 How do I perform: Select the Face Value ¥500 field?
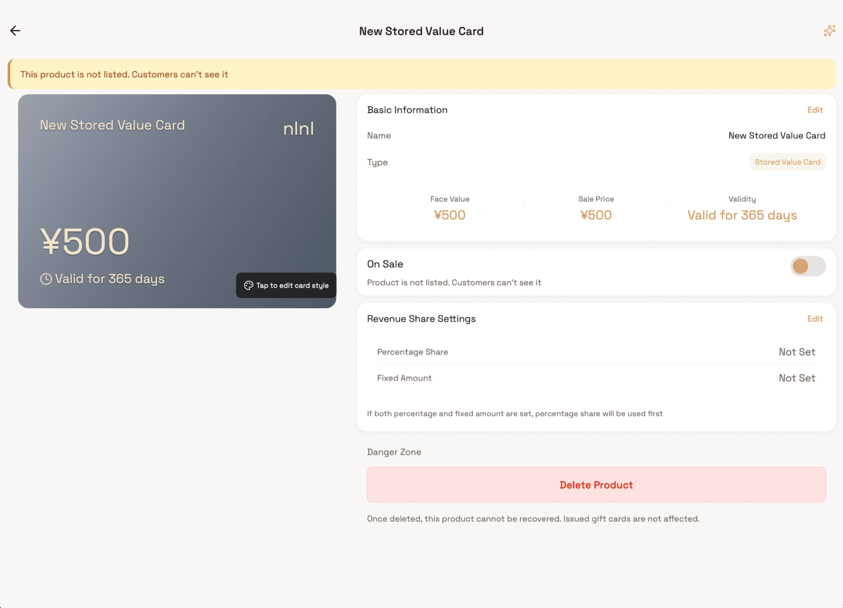point(450,215)
